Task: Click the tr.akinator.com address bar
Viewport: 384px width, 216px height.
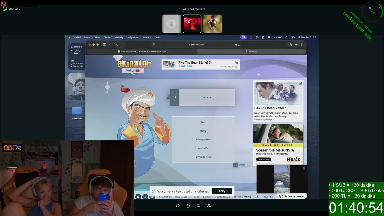Action: point(196,44)
